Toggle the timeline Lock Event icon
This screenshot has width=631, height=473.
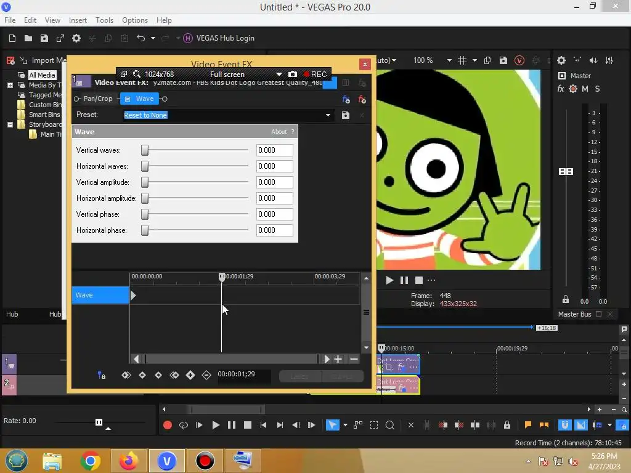(x=507, y=425)
